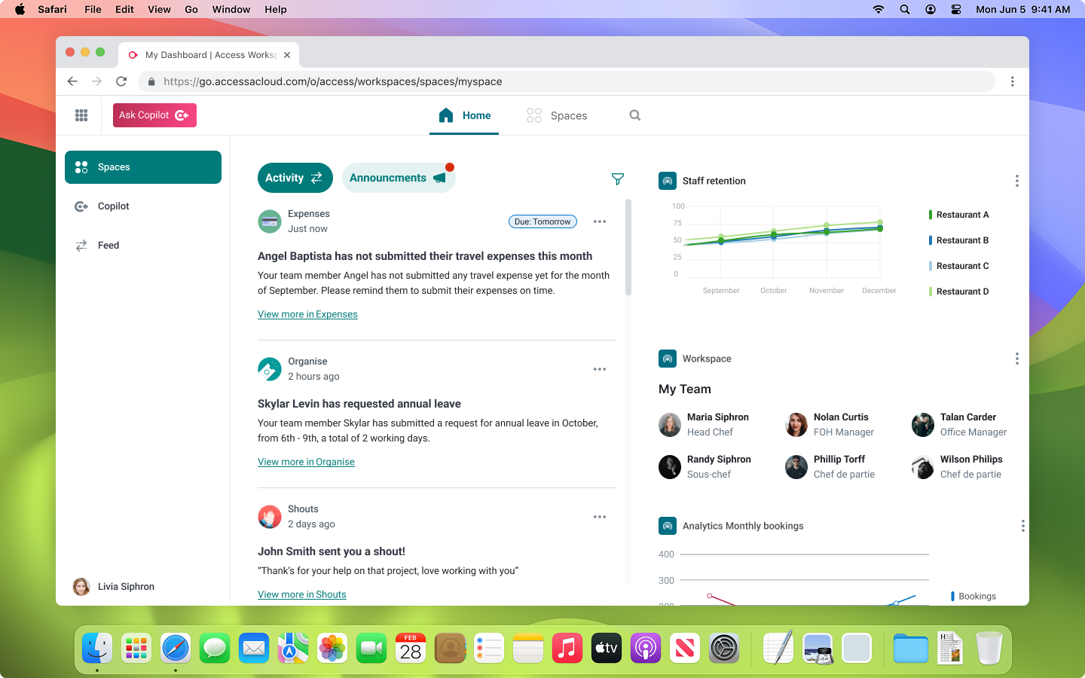The image size is (1085, 678).
Task: Click the Shouts app icon in feed
Action: 270,517
